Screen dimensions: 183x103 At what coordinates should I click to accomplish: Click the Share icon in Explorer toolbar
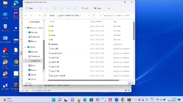coord(68,8)
